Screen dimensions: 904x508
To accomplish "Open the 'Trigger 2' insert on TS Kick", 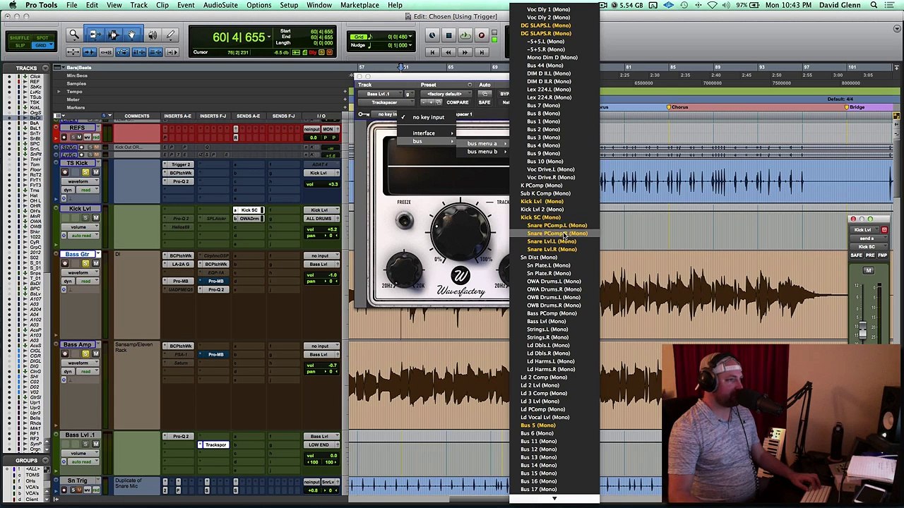I will (181, 165).
